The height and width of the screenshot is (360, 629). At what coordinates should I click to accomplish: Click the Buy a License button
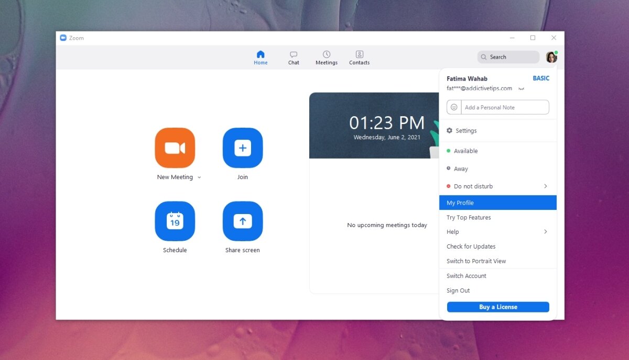[497, 307]
